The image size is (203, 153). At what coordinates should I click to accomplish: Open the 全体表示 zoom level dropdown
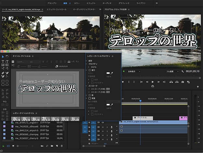pyautogui.click(x=134, y=71)
